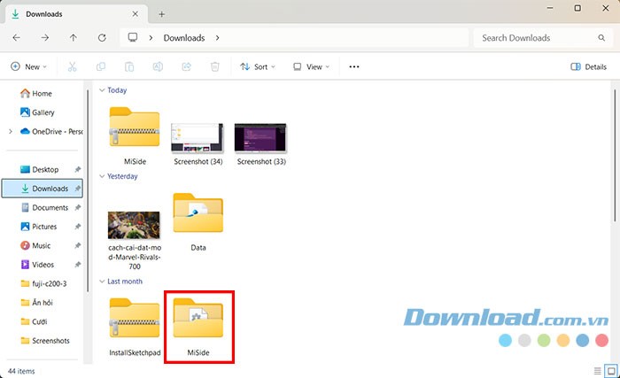
Task: Open the Sort dropdown menu
Action: pyautogui.click(x=258, y=66)
